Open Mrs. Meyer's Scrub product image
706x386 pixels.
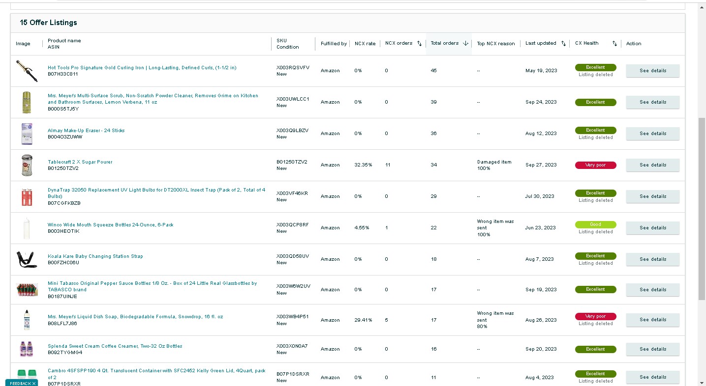click(26, 102)
